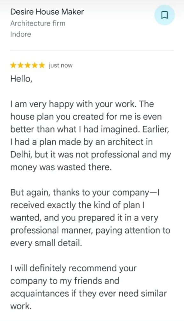
Task: Click the divider line under the business header
Action: point(92,50)
